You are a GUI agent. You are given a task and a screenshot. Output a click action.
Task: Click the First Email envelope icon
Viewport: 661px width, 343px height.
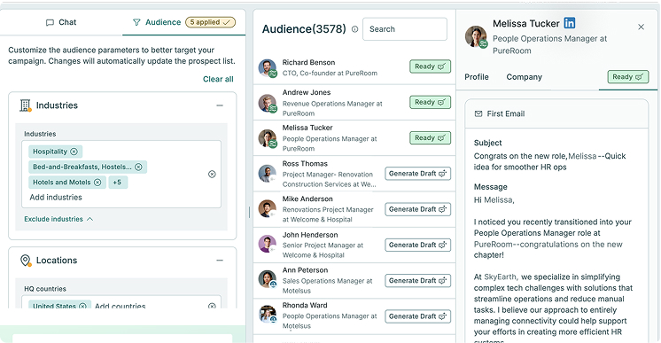pyautogui.click(x=478, y=113)
